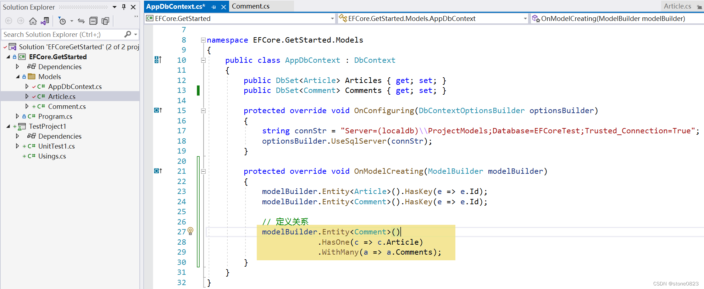Collapse the Models folder

tap(17, 77)
